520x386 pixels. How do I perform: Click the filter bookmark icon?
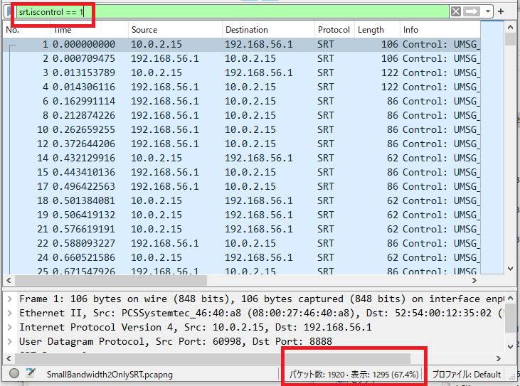click(x=9, y=12)
